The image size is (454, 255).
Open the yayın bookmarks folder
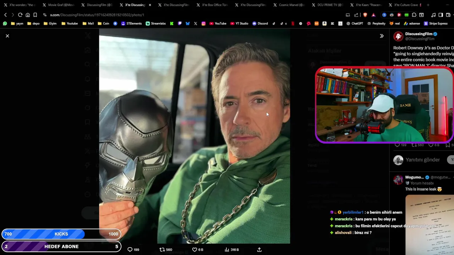point(17,23)
